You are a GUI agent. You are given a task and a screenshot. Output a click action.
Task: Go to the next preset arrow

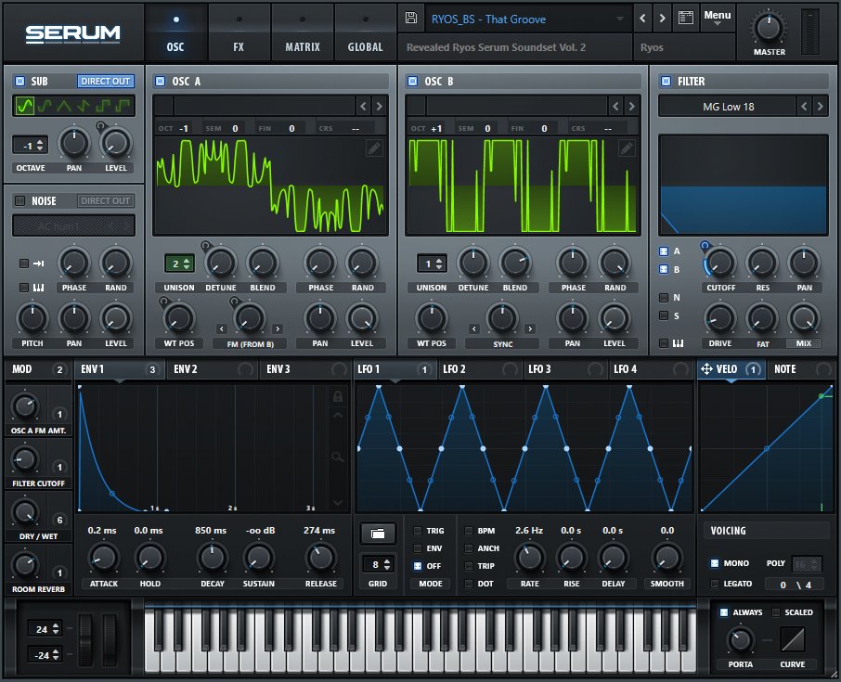[x=663, y=19]
